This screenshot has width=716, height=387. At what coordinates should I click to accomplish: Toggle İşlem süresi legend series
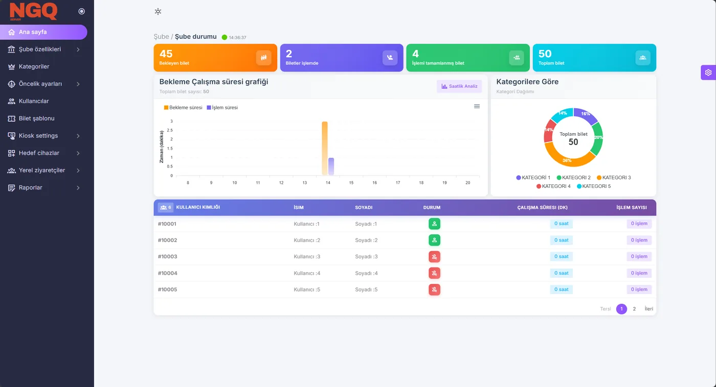(x=222, y=108)
